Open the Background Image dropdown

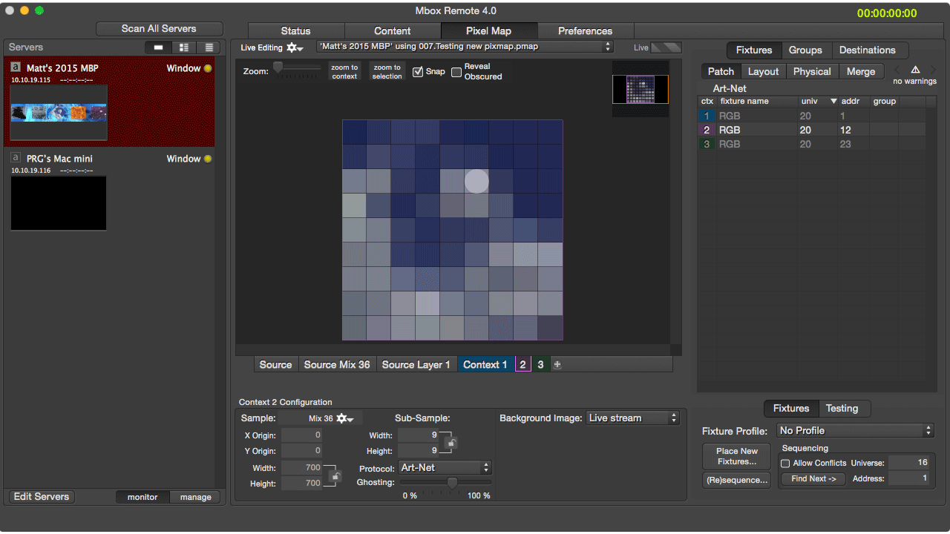[x=632, y=418]
